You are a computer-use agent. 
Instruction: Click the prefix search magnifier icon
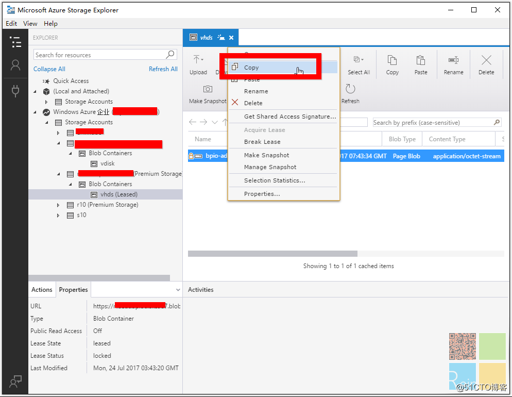pos(497,122)
